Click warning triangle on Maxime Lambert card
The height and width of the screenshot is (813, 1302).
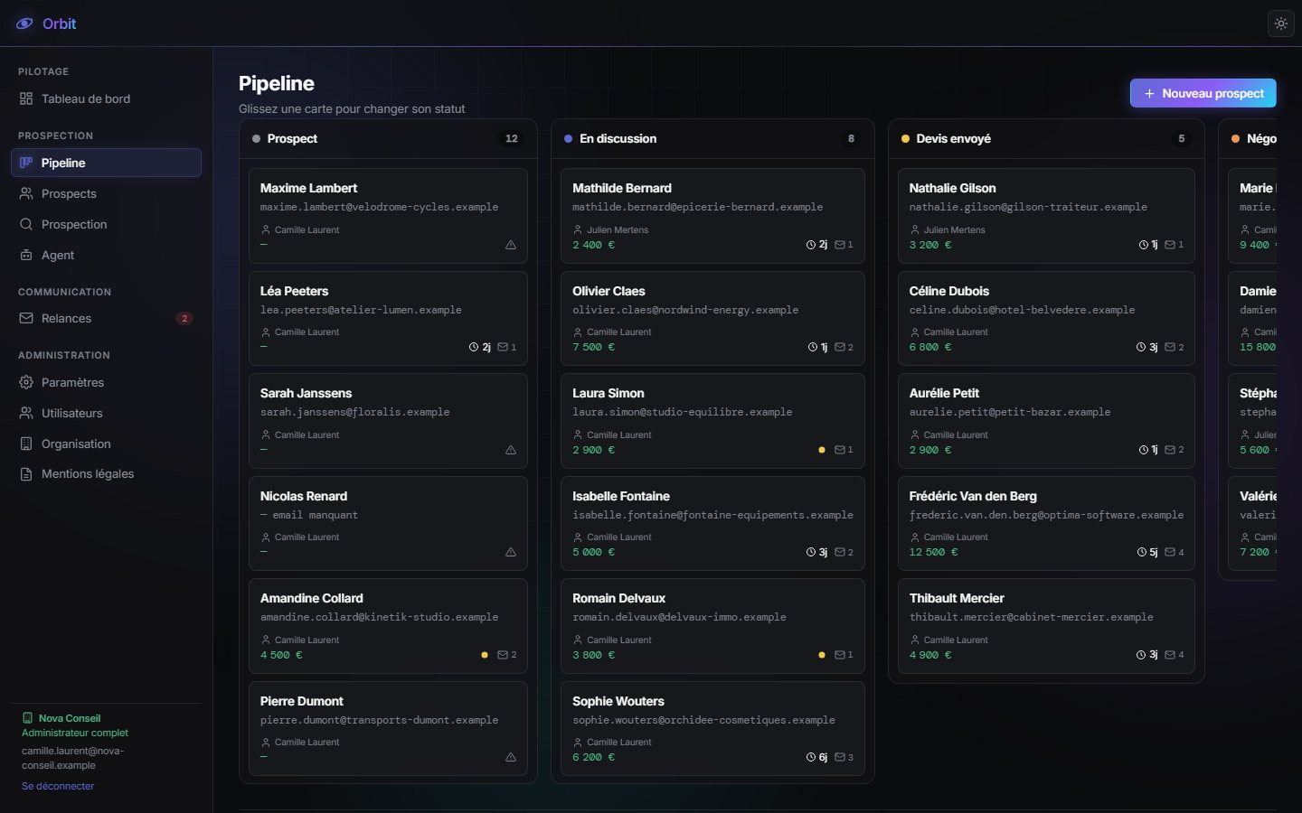(x=511, y=245)
